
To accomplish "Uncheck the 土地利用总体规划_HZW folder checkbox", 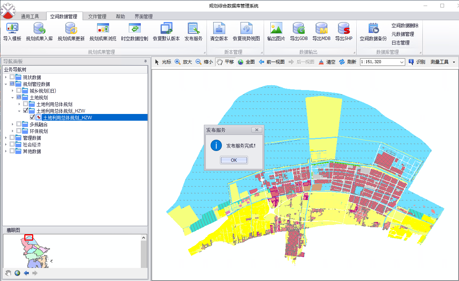I will (26, 111).
